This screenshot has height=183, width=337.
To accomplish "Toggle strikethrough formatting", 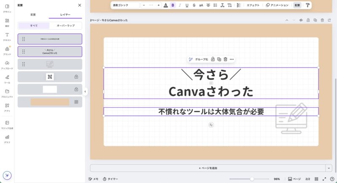I will pyautogui.click(x=194, y=5).
